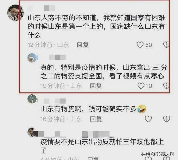The width and height of the screenshot is (178, 160).
Task: Dislike the 钱可能确实不多 comment
Action: (166, 119)
